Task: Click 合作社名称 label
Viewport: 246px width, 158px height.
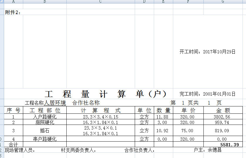Action: coord(86,103)
